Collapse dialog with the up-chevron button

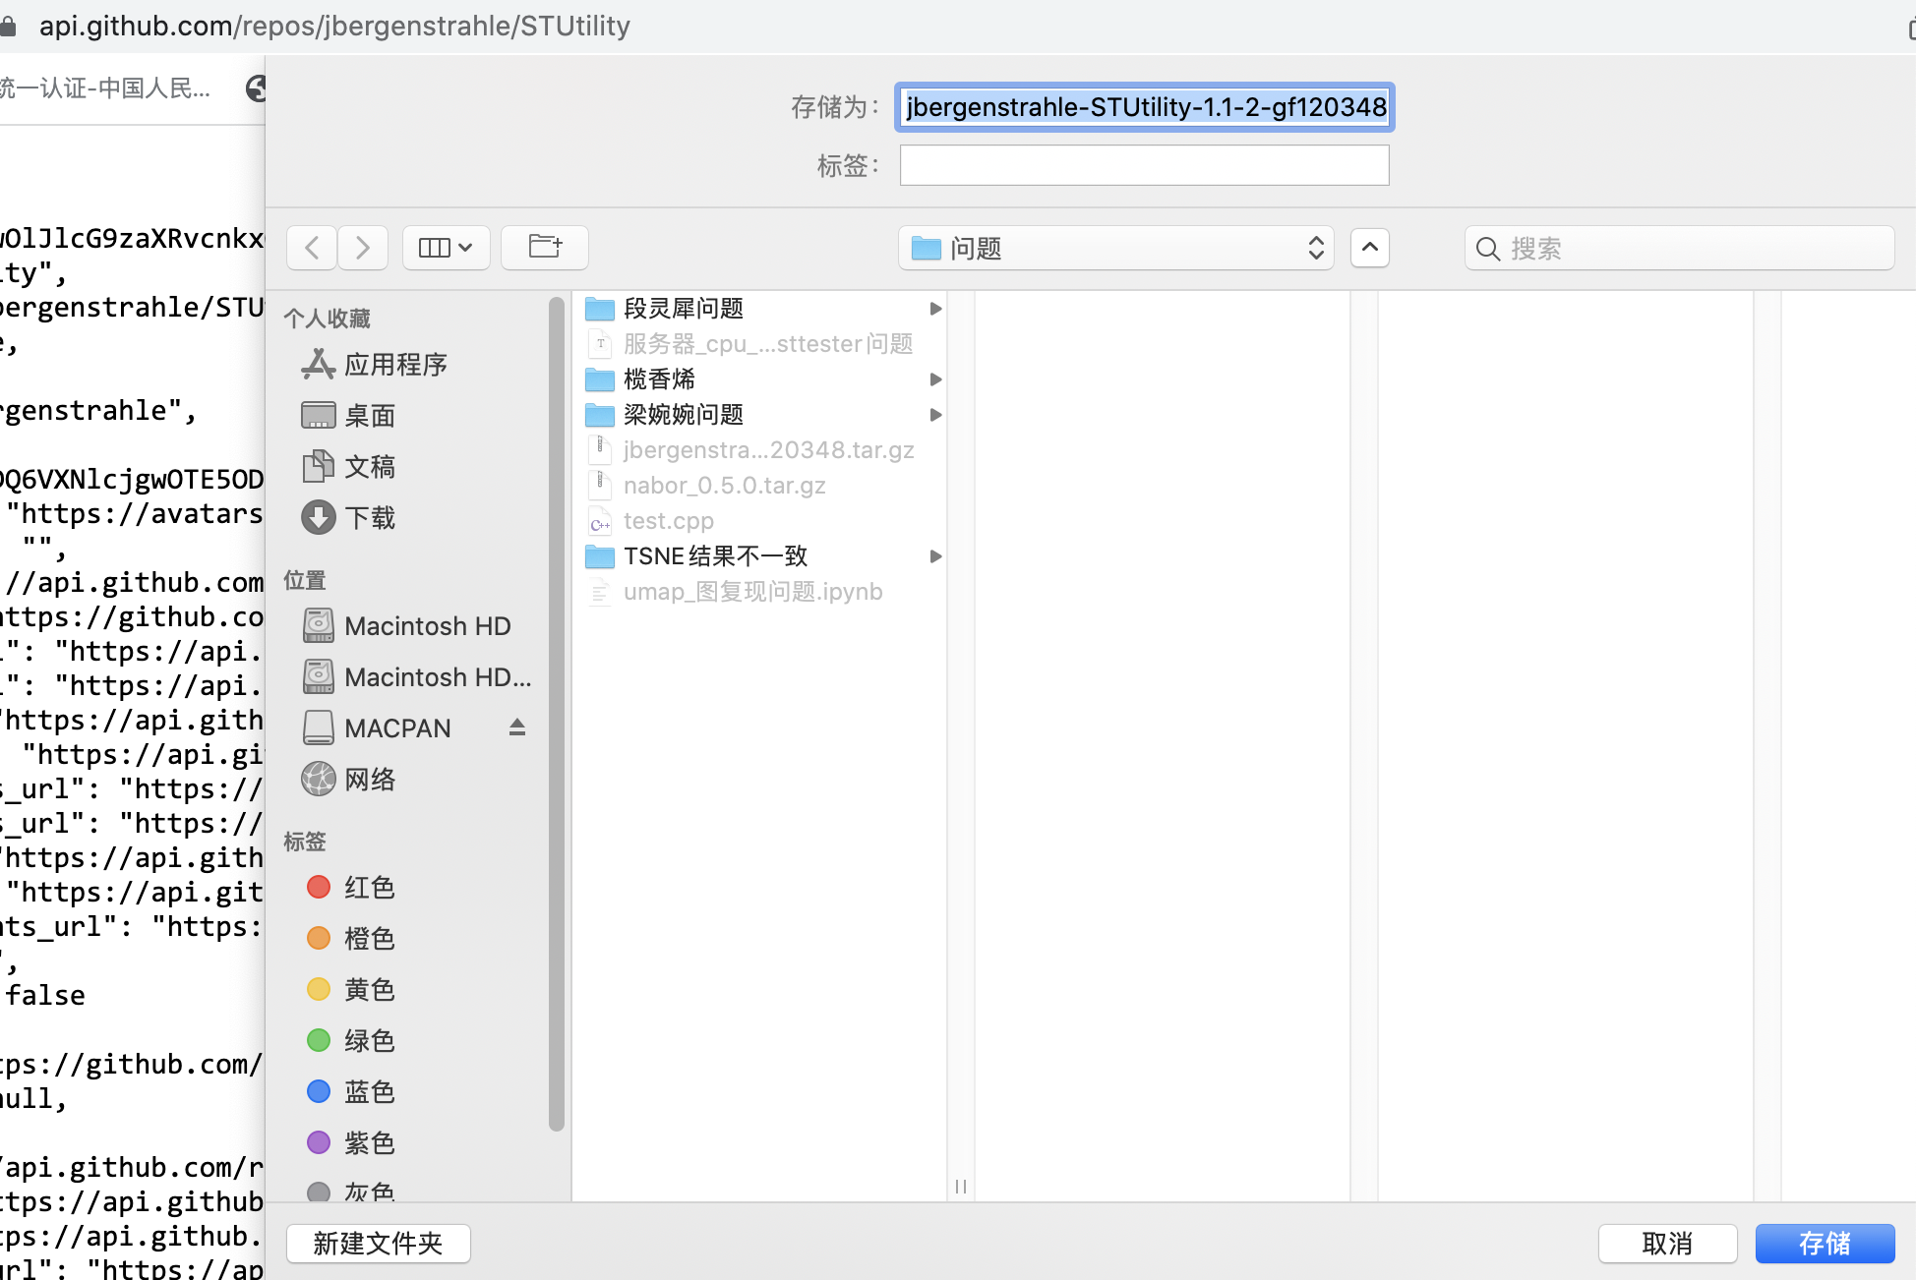click(x=1369, y=248)
